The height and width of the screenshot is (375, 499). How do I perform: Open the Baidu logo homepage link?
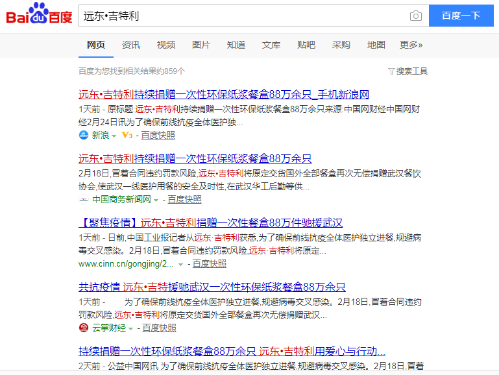tap(39, 14)
